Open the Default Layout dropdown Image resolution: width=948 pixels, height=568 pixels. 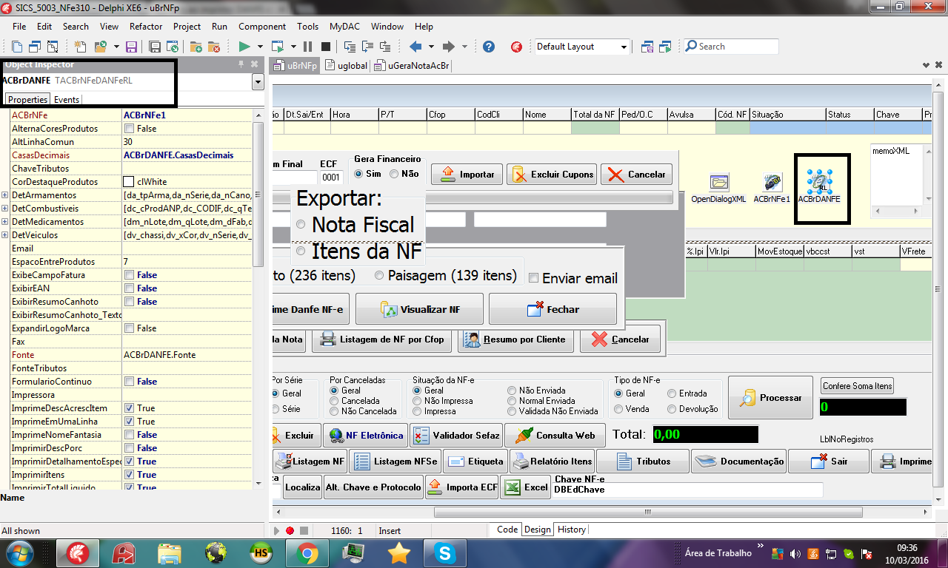pyautogui.click(x=624, y=47)
